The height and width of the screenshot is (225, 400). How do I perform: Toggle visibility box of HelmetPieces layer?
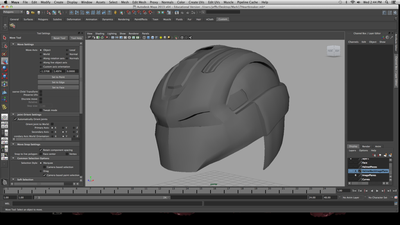pyautogui.click(x=351, y=167)
